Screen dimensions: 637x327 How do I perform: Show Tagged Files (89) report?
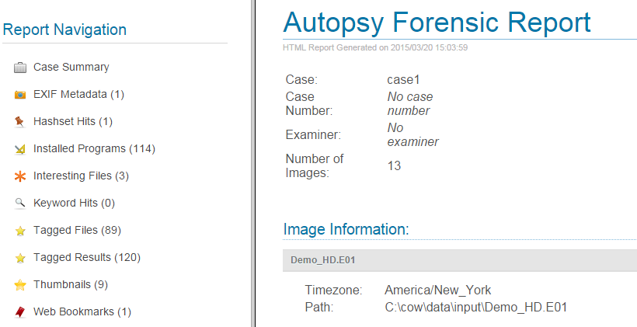[77, 231]
